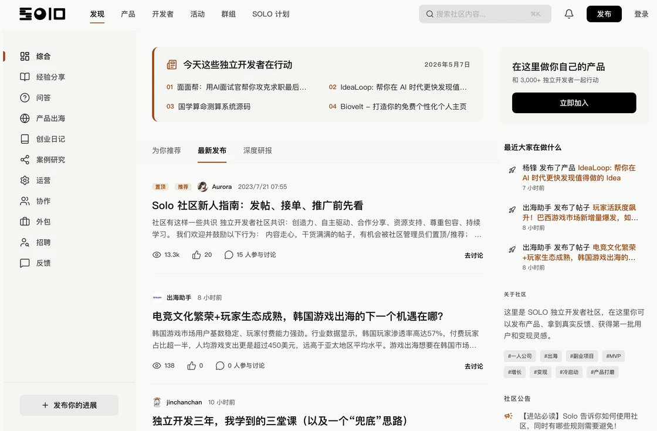This screenshot has width=657, height=431.
Task: Open the 置顶 badge on the pinned post
Action: click(x=161, y=187)
